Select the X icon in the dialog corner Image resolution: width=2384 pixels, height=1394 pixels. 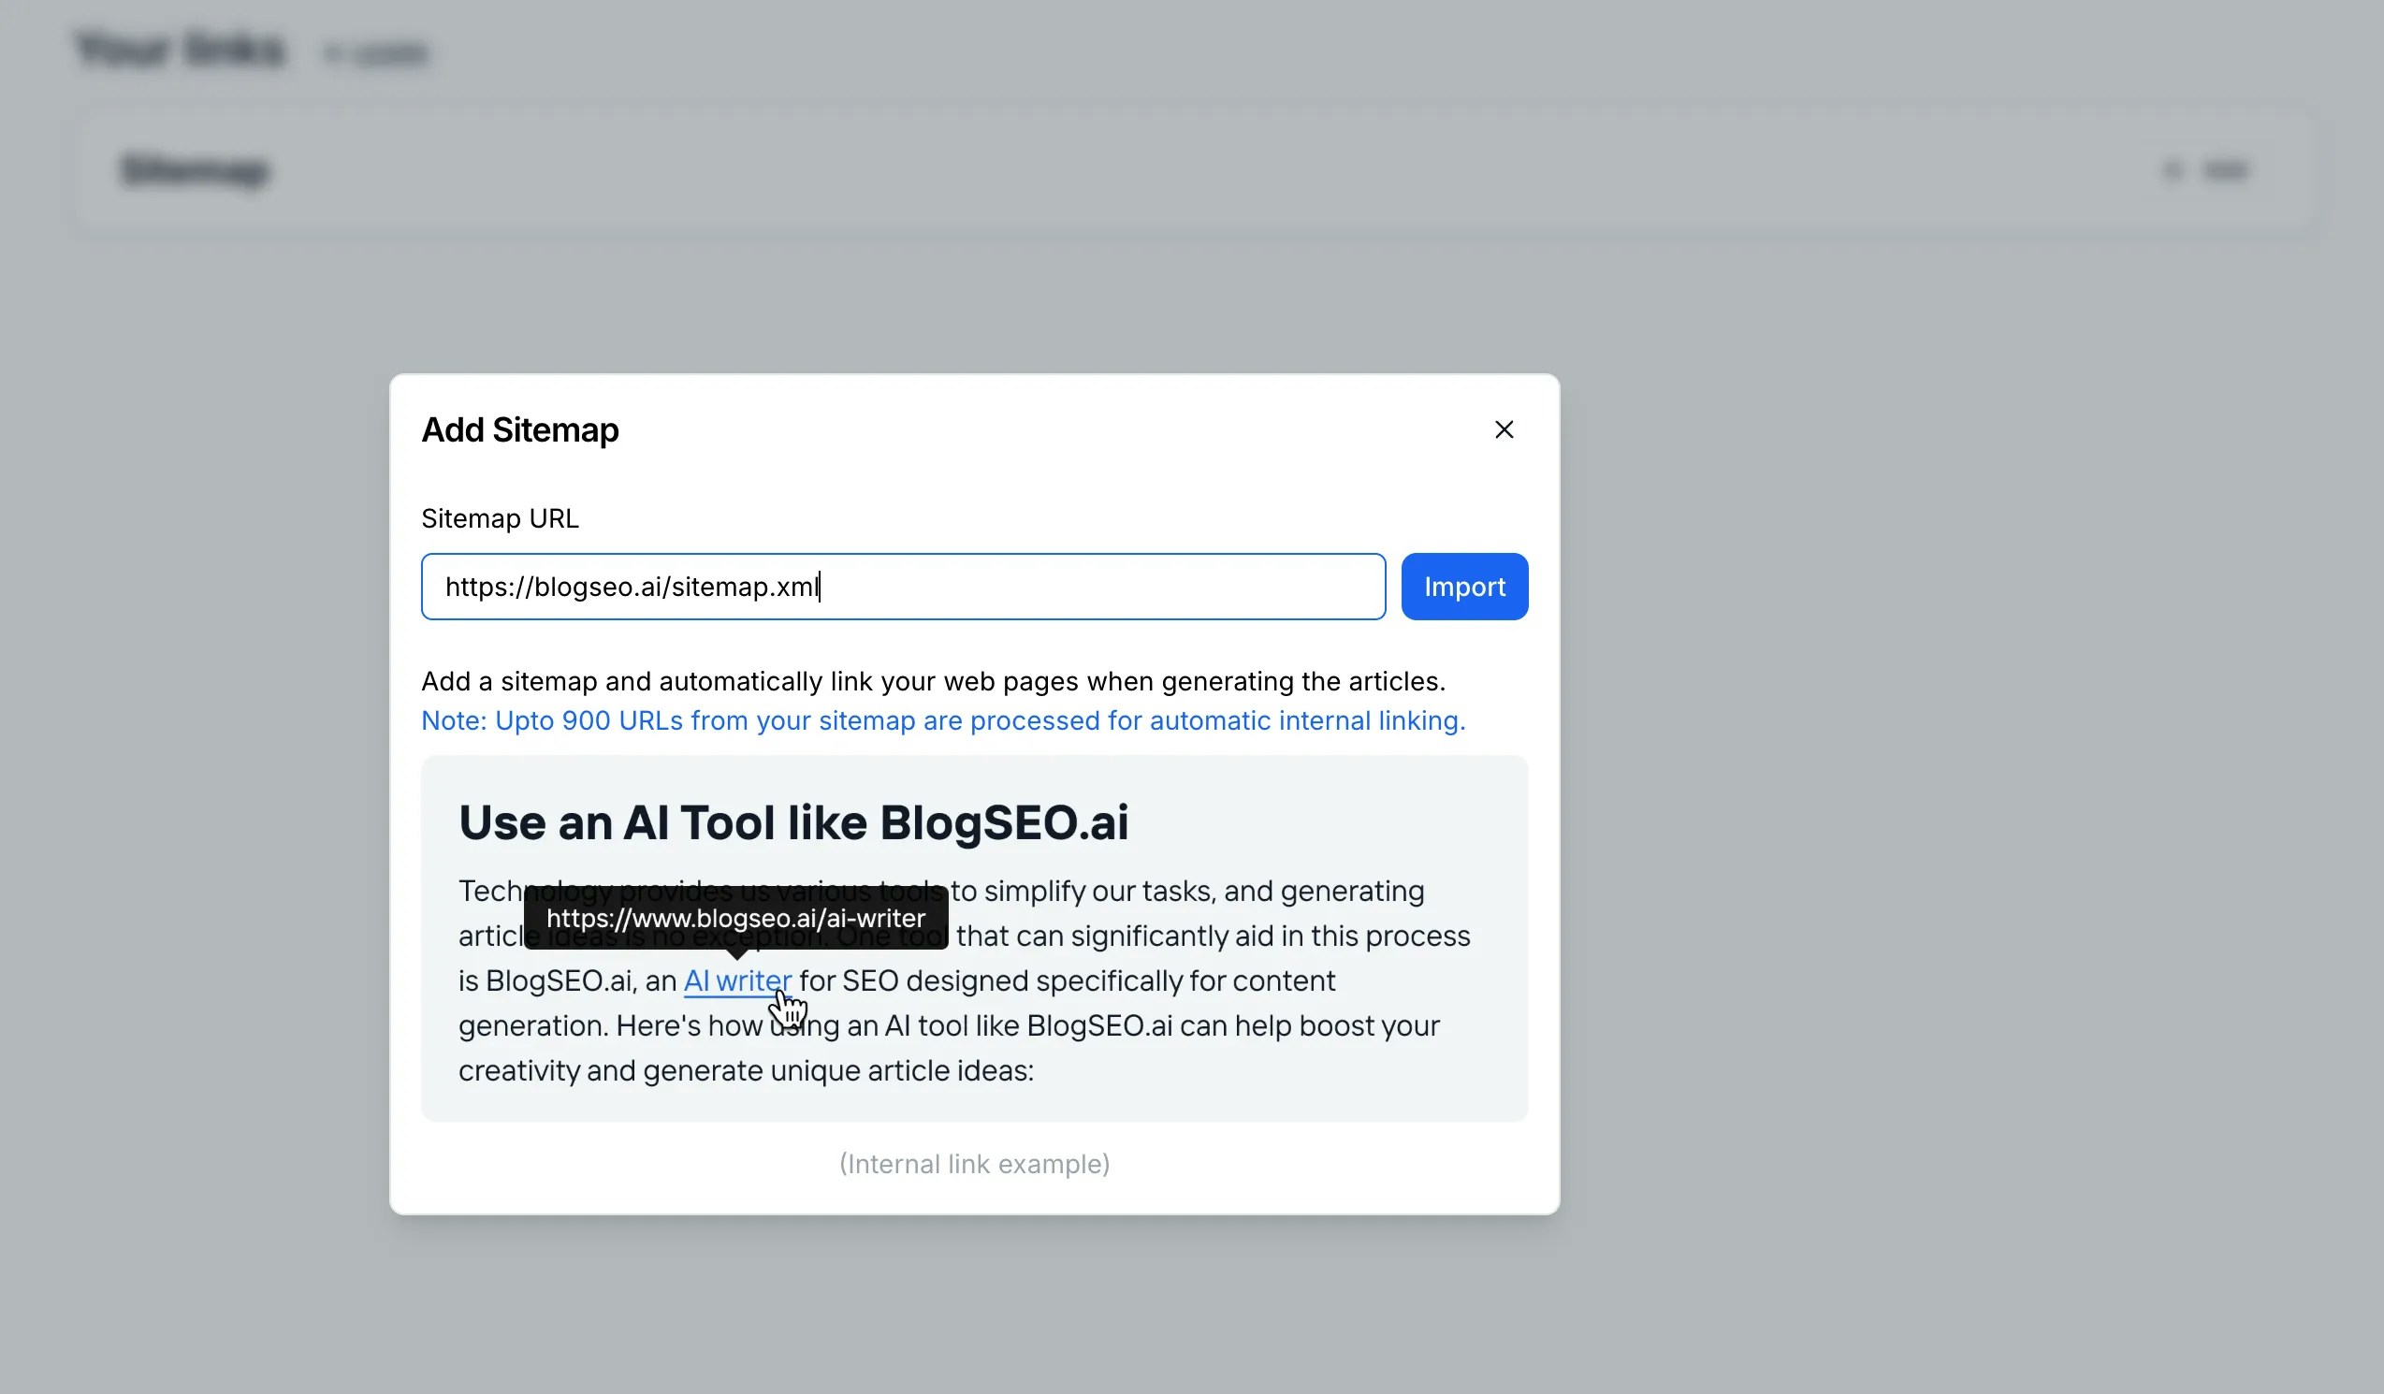[x=1505, y=429]
